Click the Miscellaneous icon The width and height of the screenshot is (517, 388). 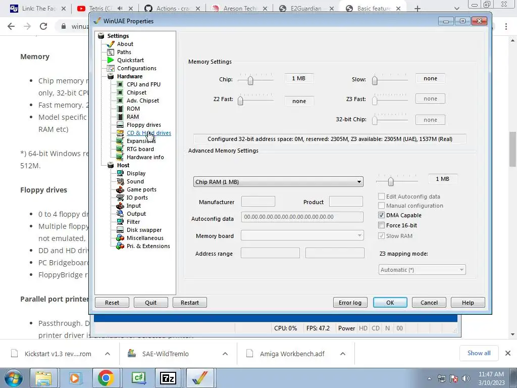[120, 238]
